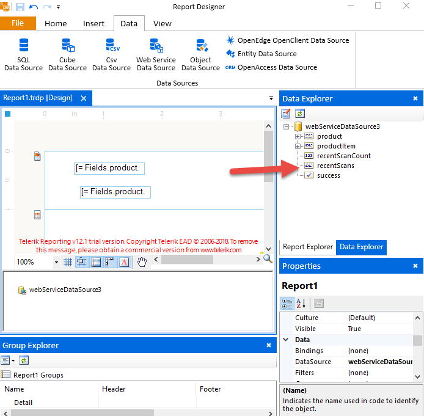
Task: Switch to the Home ribbon tab
Action: pos(56,23)
